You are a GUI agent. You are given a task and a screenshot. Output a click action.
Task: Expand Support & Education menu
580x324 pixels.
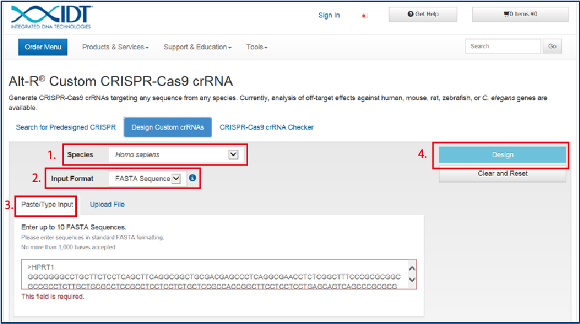198,47
